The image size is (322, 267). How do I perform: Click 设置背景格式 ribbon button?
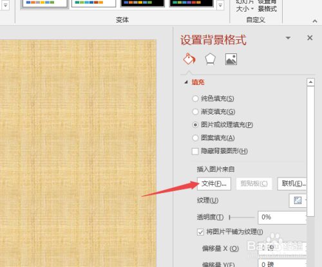[267, 6]
